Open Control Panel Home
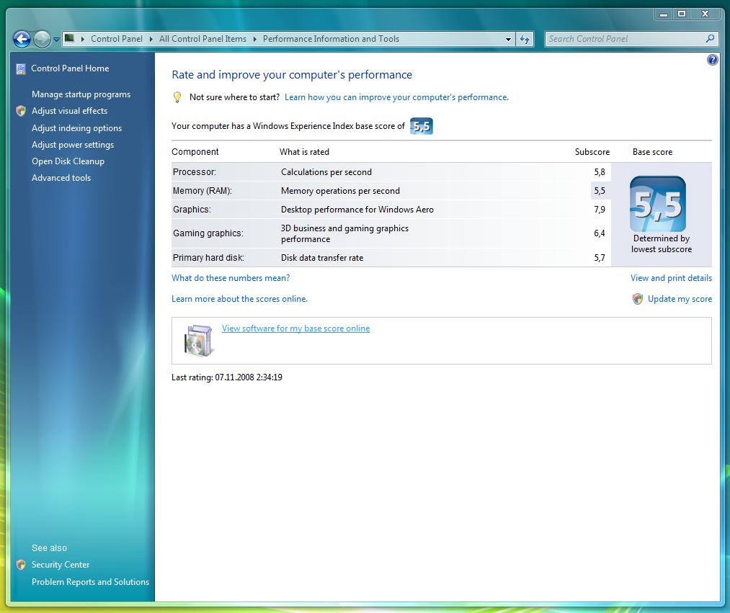730x613 pixels. tap(70, 68)
